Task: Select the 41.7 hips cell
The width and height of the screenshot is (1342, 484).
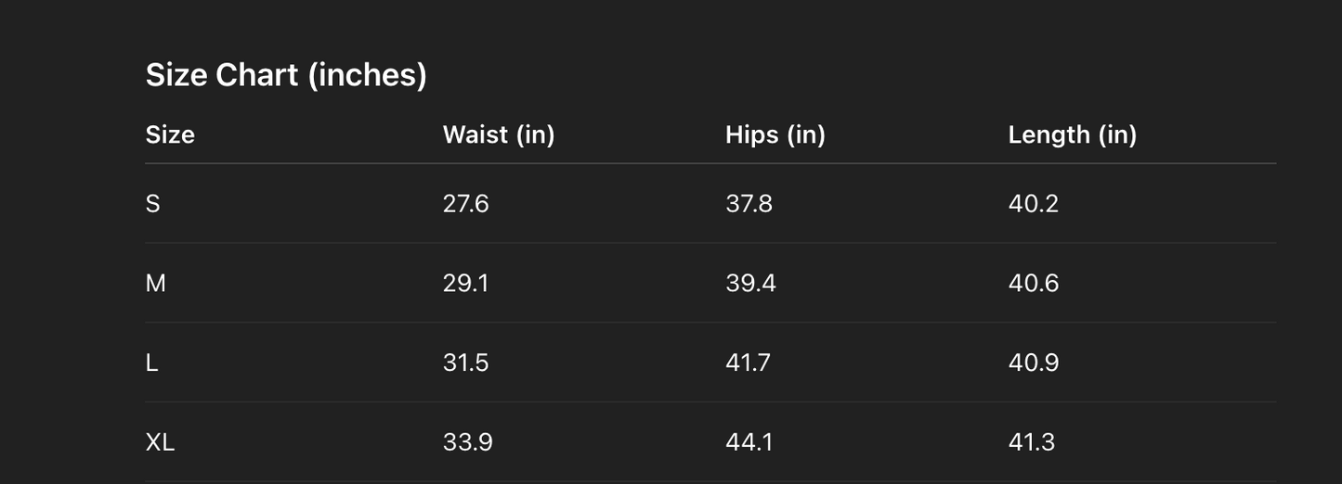Action: 748,363
